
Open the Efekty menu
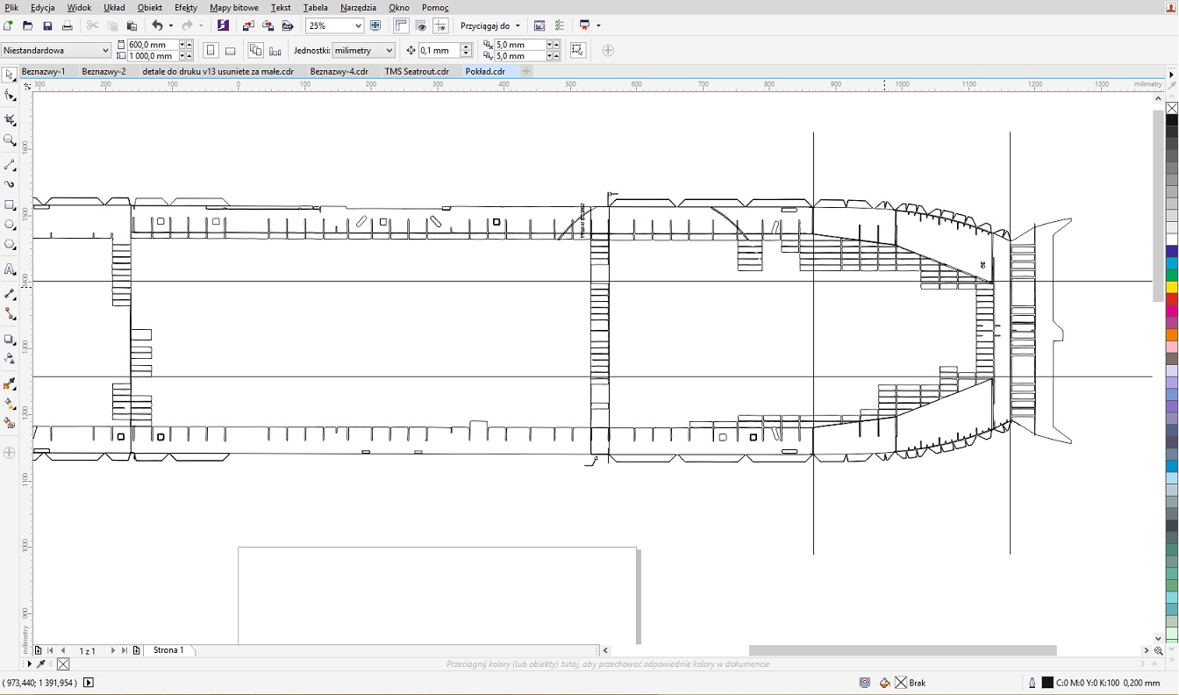pyautogui.click(x=185, y=7)
